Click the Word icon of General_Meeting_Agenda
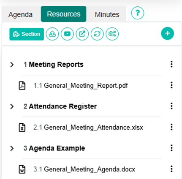Image resolution: width=182 pixels, height=179 pixels. click(x=22, y=169)
